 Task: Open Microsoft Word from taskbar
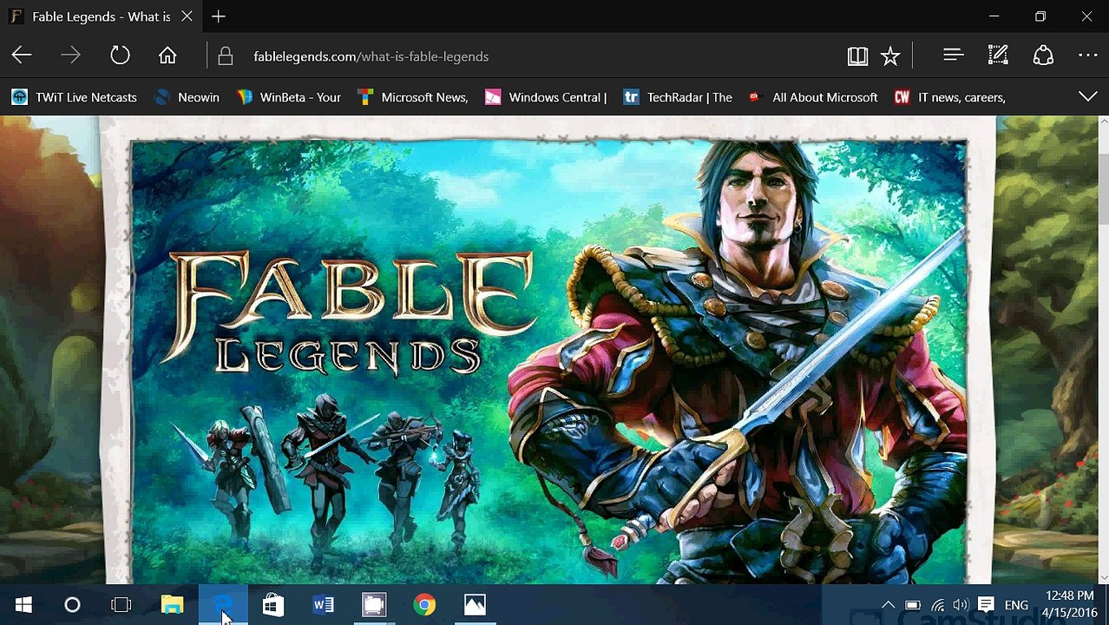324,605
